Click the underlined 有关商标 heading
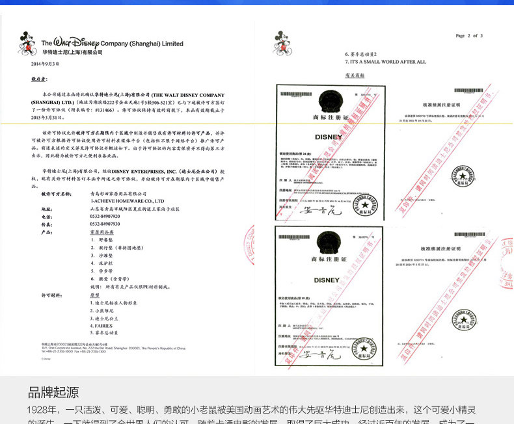This screenshot has width=514, height=424. click(x=355, y=75)
